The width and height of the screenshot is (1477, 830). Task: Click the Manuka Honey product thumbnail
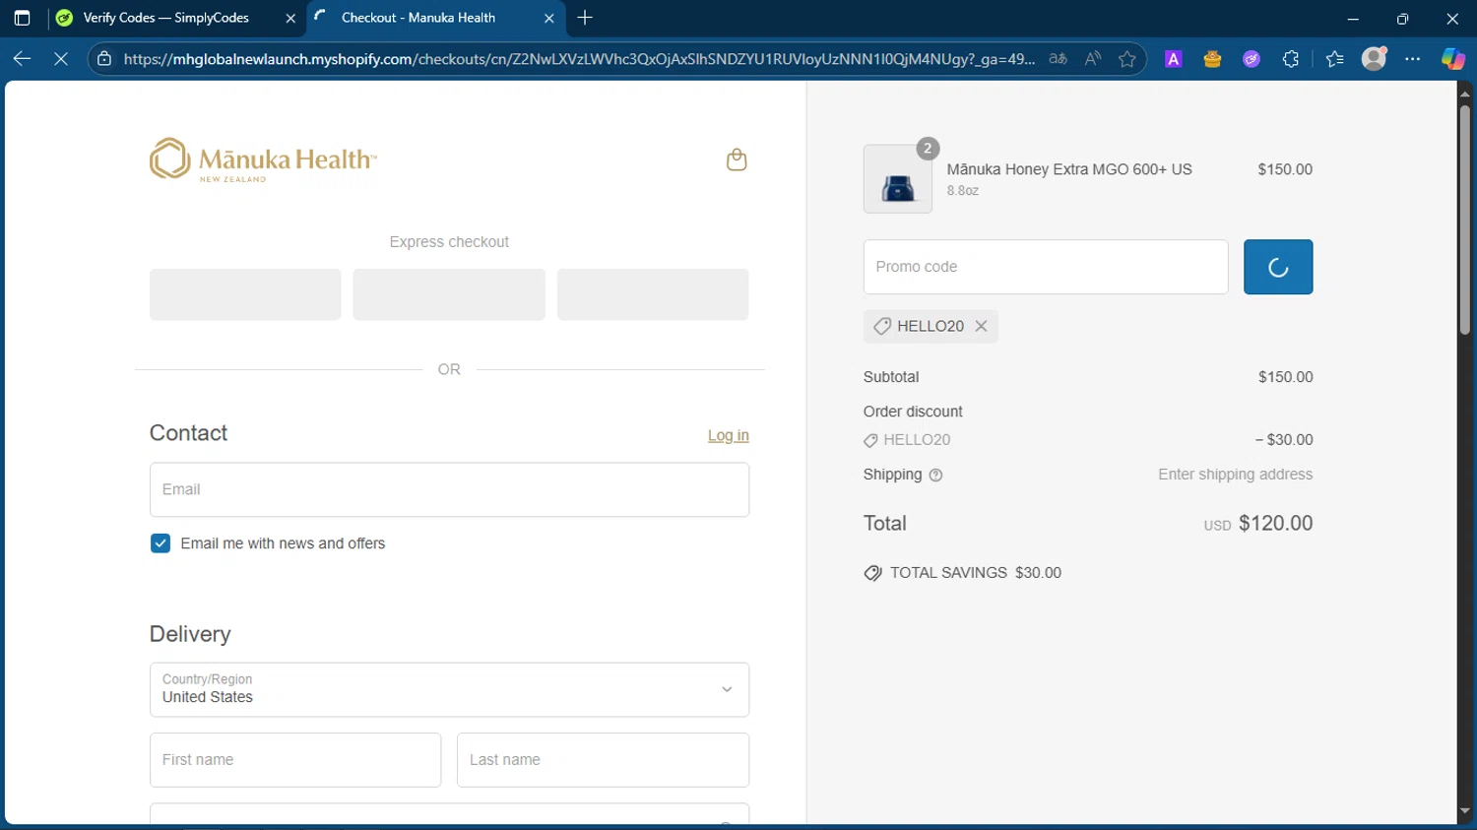click(x=898, y=179)
